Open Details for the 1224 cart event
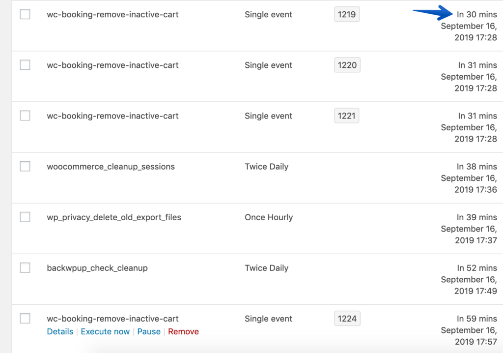503x353 pixels. (x=60, y=331)
